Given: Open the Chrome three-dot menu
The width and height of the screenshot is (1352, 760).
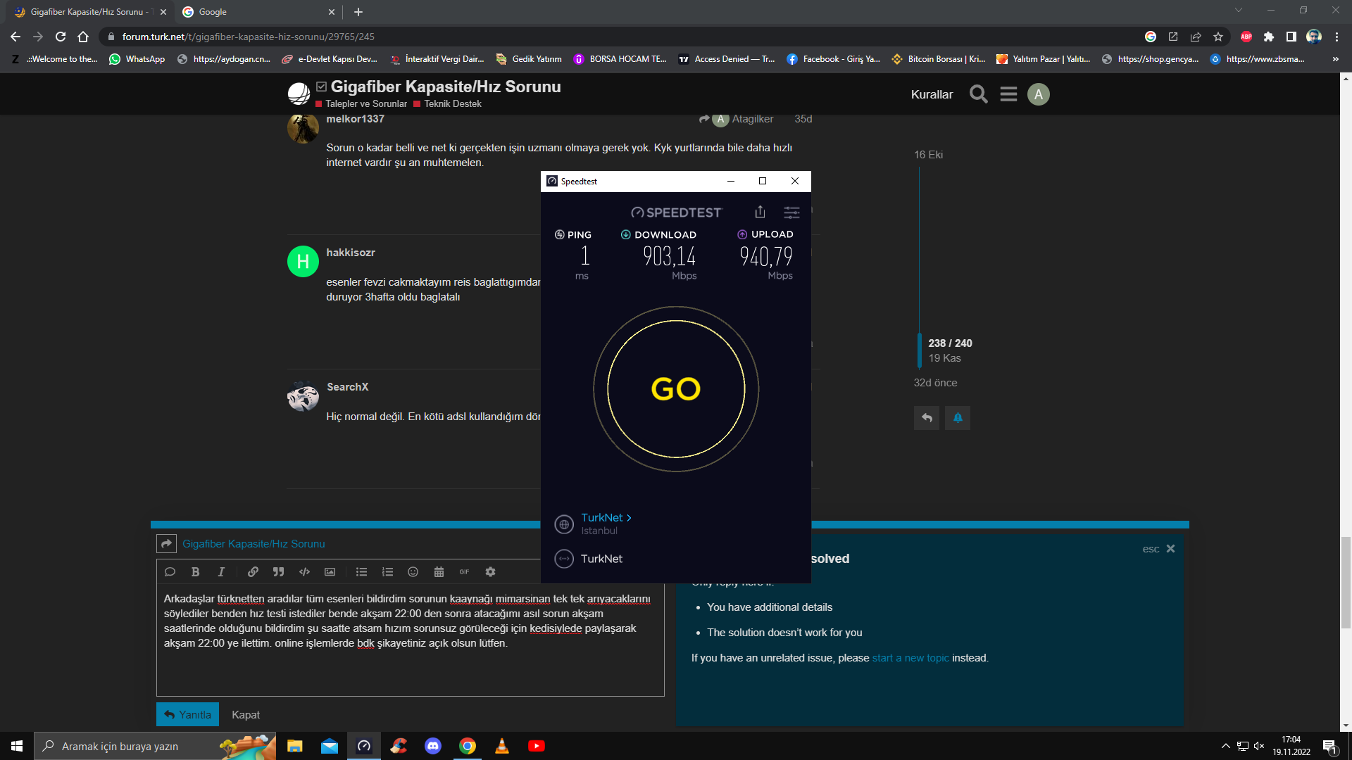Looking at the screenshot, I should (1337, 37).
